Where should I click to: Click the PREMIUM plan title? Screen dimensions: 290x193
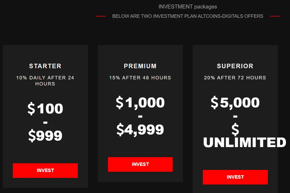click(140, 66)
